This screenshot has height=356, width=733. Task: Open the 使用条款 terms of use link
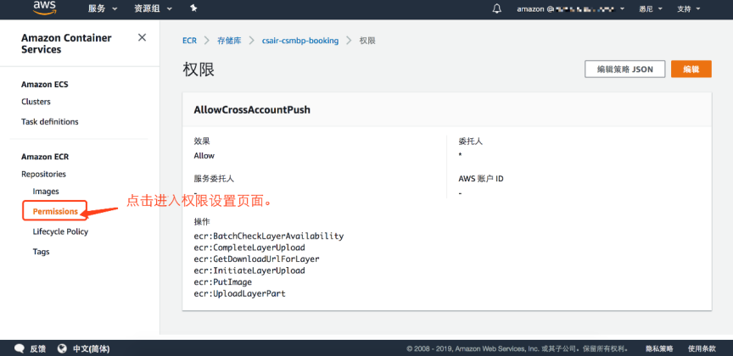click(x=702, y=348)
